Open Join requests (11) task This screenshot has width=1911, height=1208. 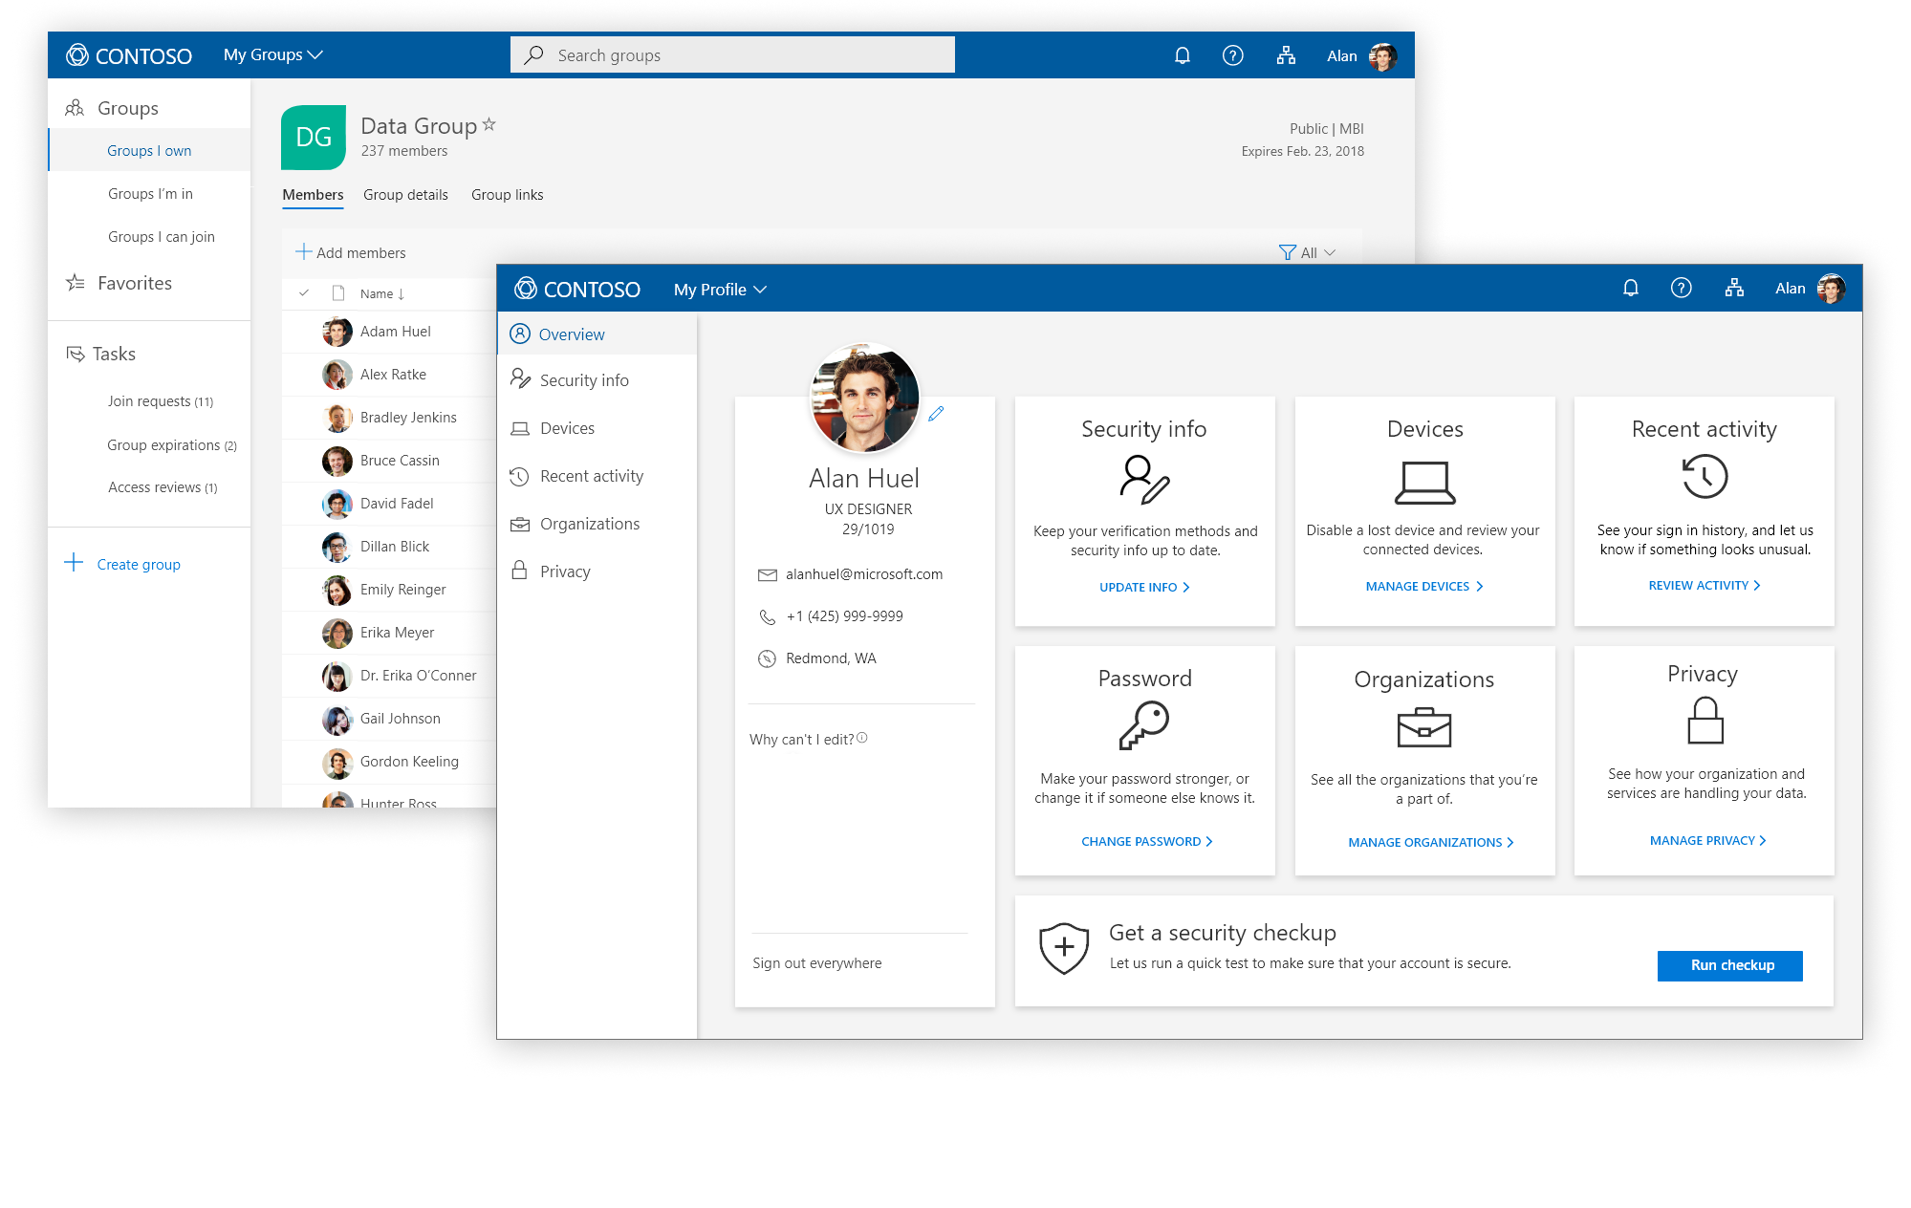coord(160,401)
